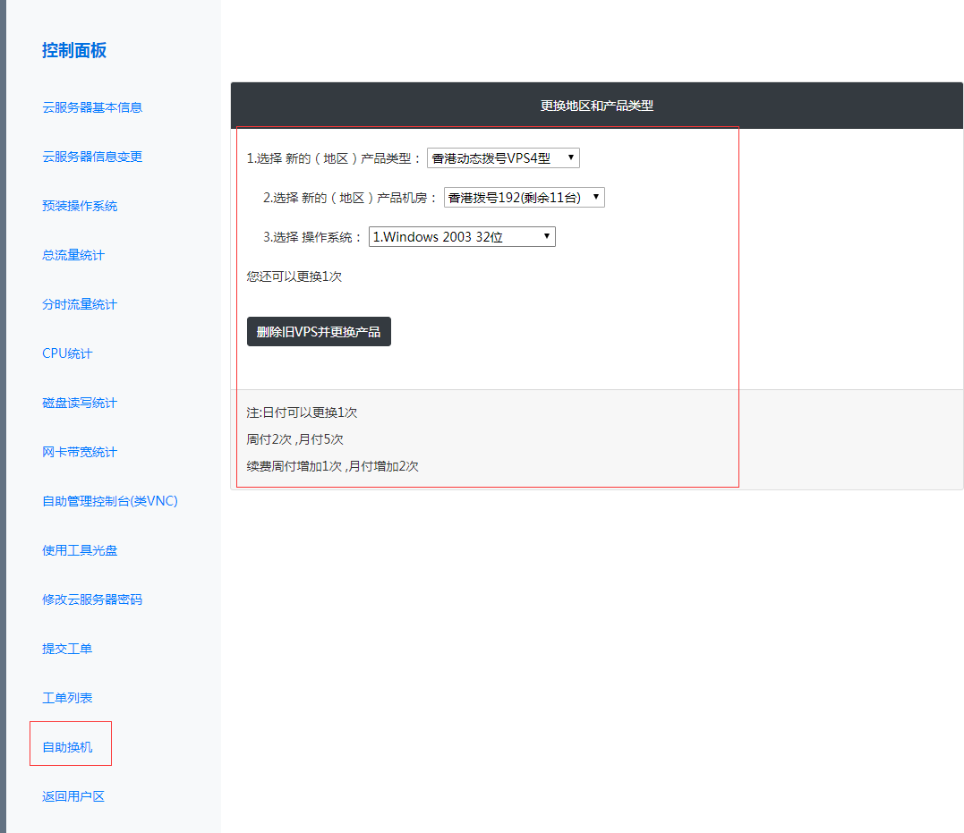This screenshot has height=833, width=964.
Task: Go to 云服务器信息变更 page
Action: [x=92, y=157]
